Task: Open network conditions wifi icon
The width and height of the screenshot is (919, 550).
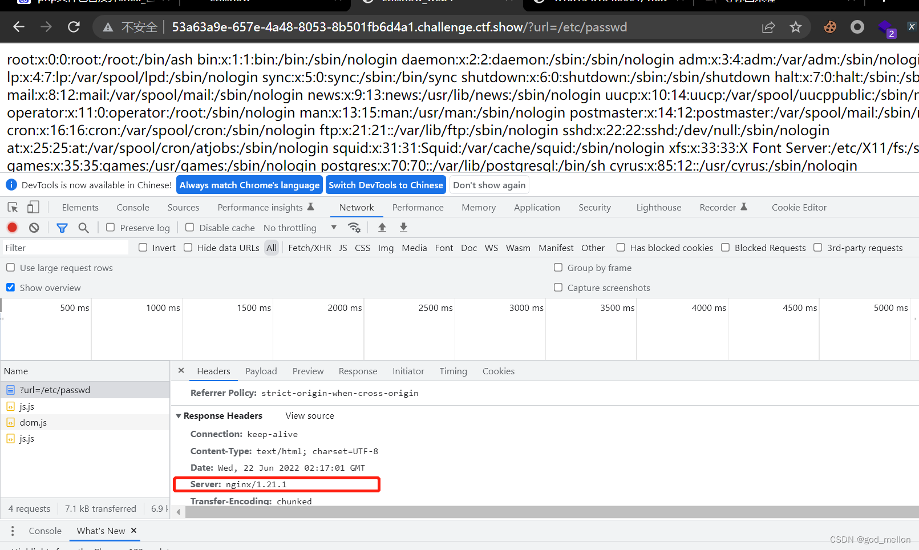Action: pos(354,228)
